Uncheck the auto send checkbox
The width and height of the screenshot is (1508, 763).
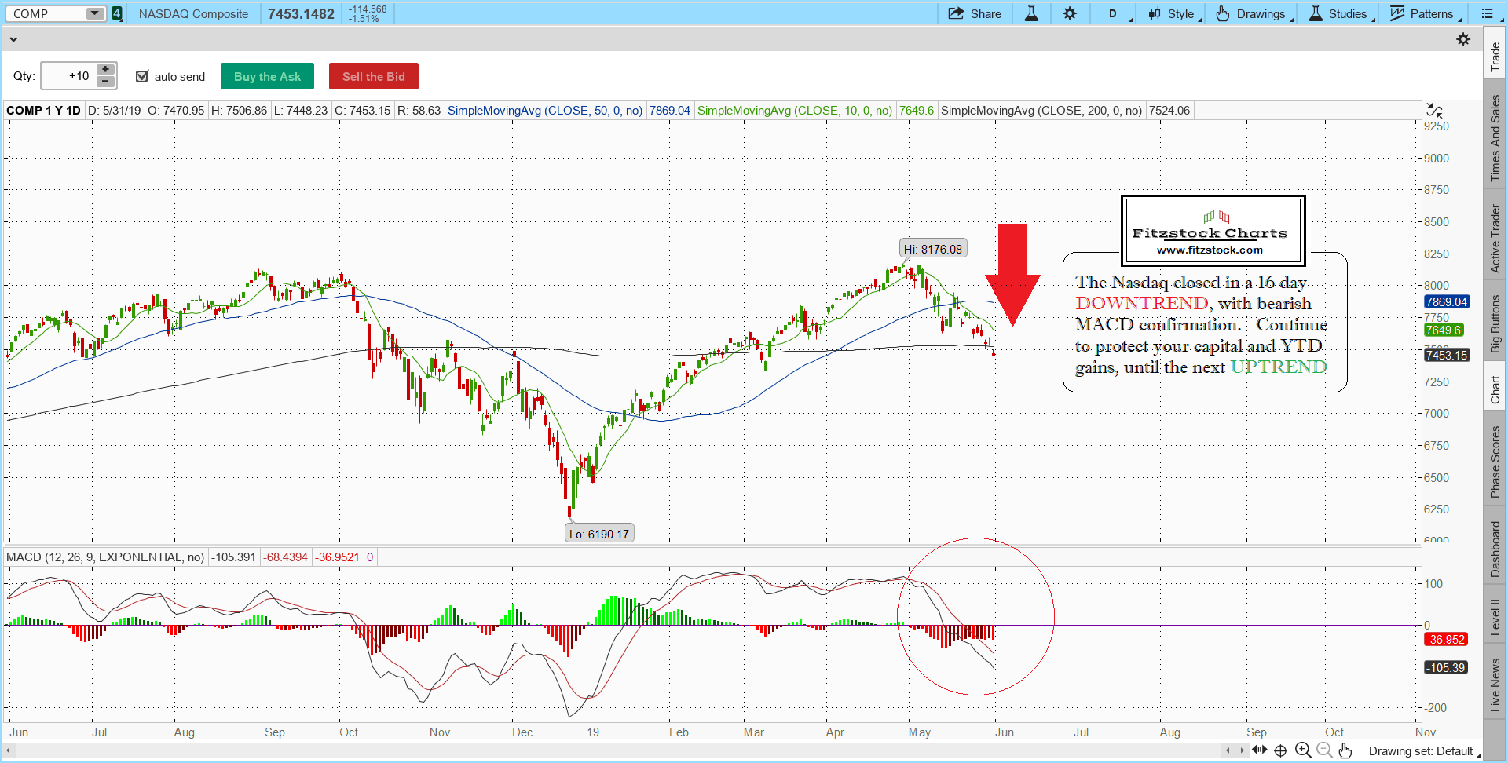pyautogui.click(x=142, y=76)
